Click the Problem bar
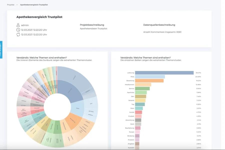 tap(137, 140)
